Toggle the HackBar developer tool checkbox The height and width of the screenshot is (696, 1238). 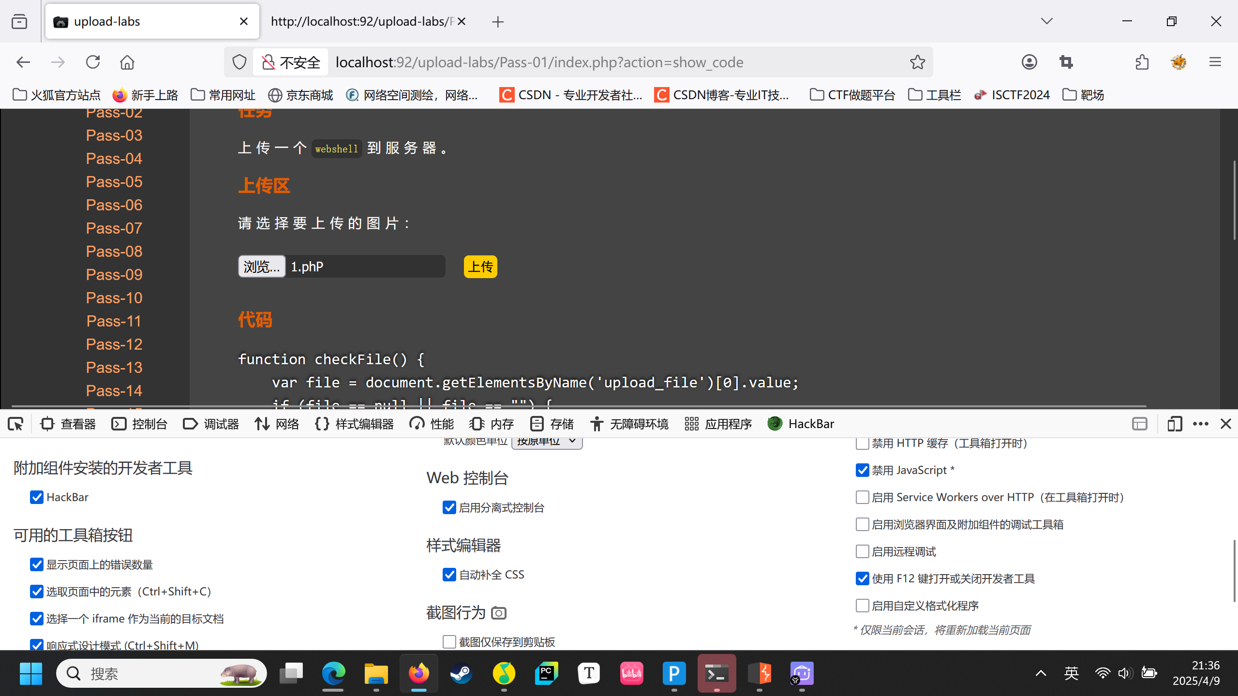37,497
